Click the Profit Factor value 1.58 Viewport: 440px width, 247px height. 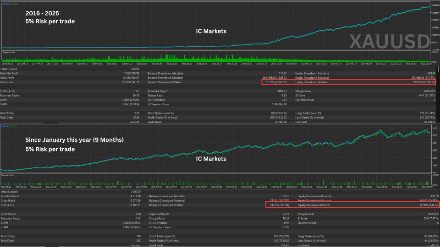[x=138, y=214]
